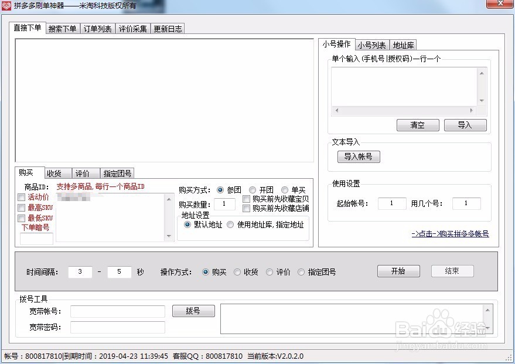Click the 拨号 dial button
The height and width of the screenshot is (364, 515).
click(x=193, y=311)
